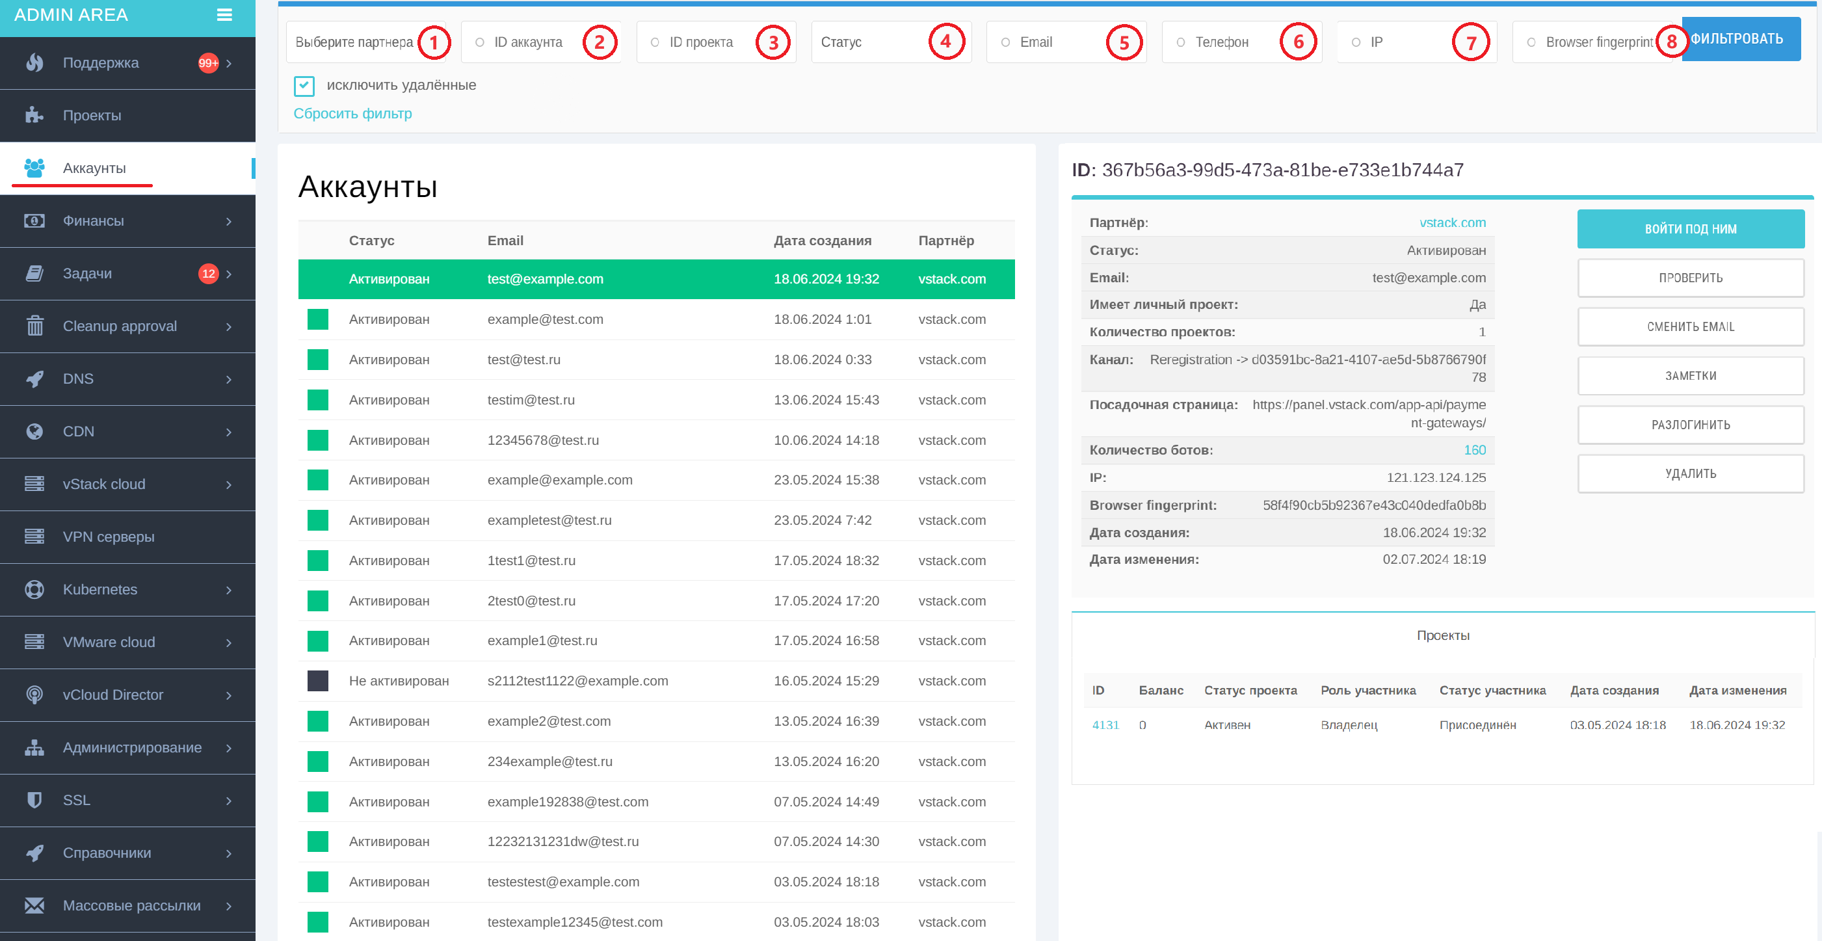Click the ЗАМЕТКИ button

click(1691, 376)
